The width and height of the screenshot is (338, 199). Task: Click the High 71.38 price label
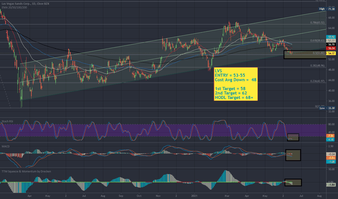327,9
